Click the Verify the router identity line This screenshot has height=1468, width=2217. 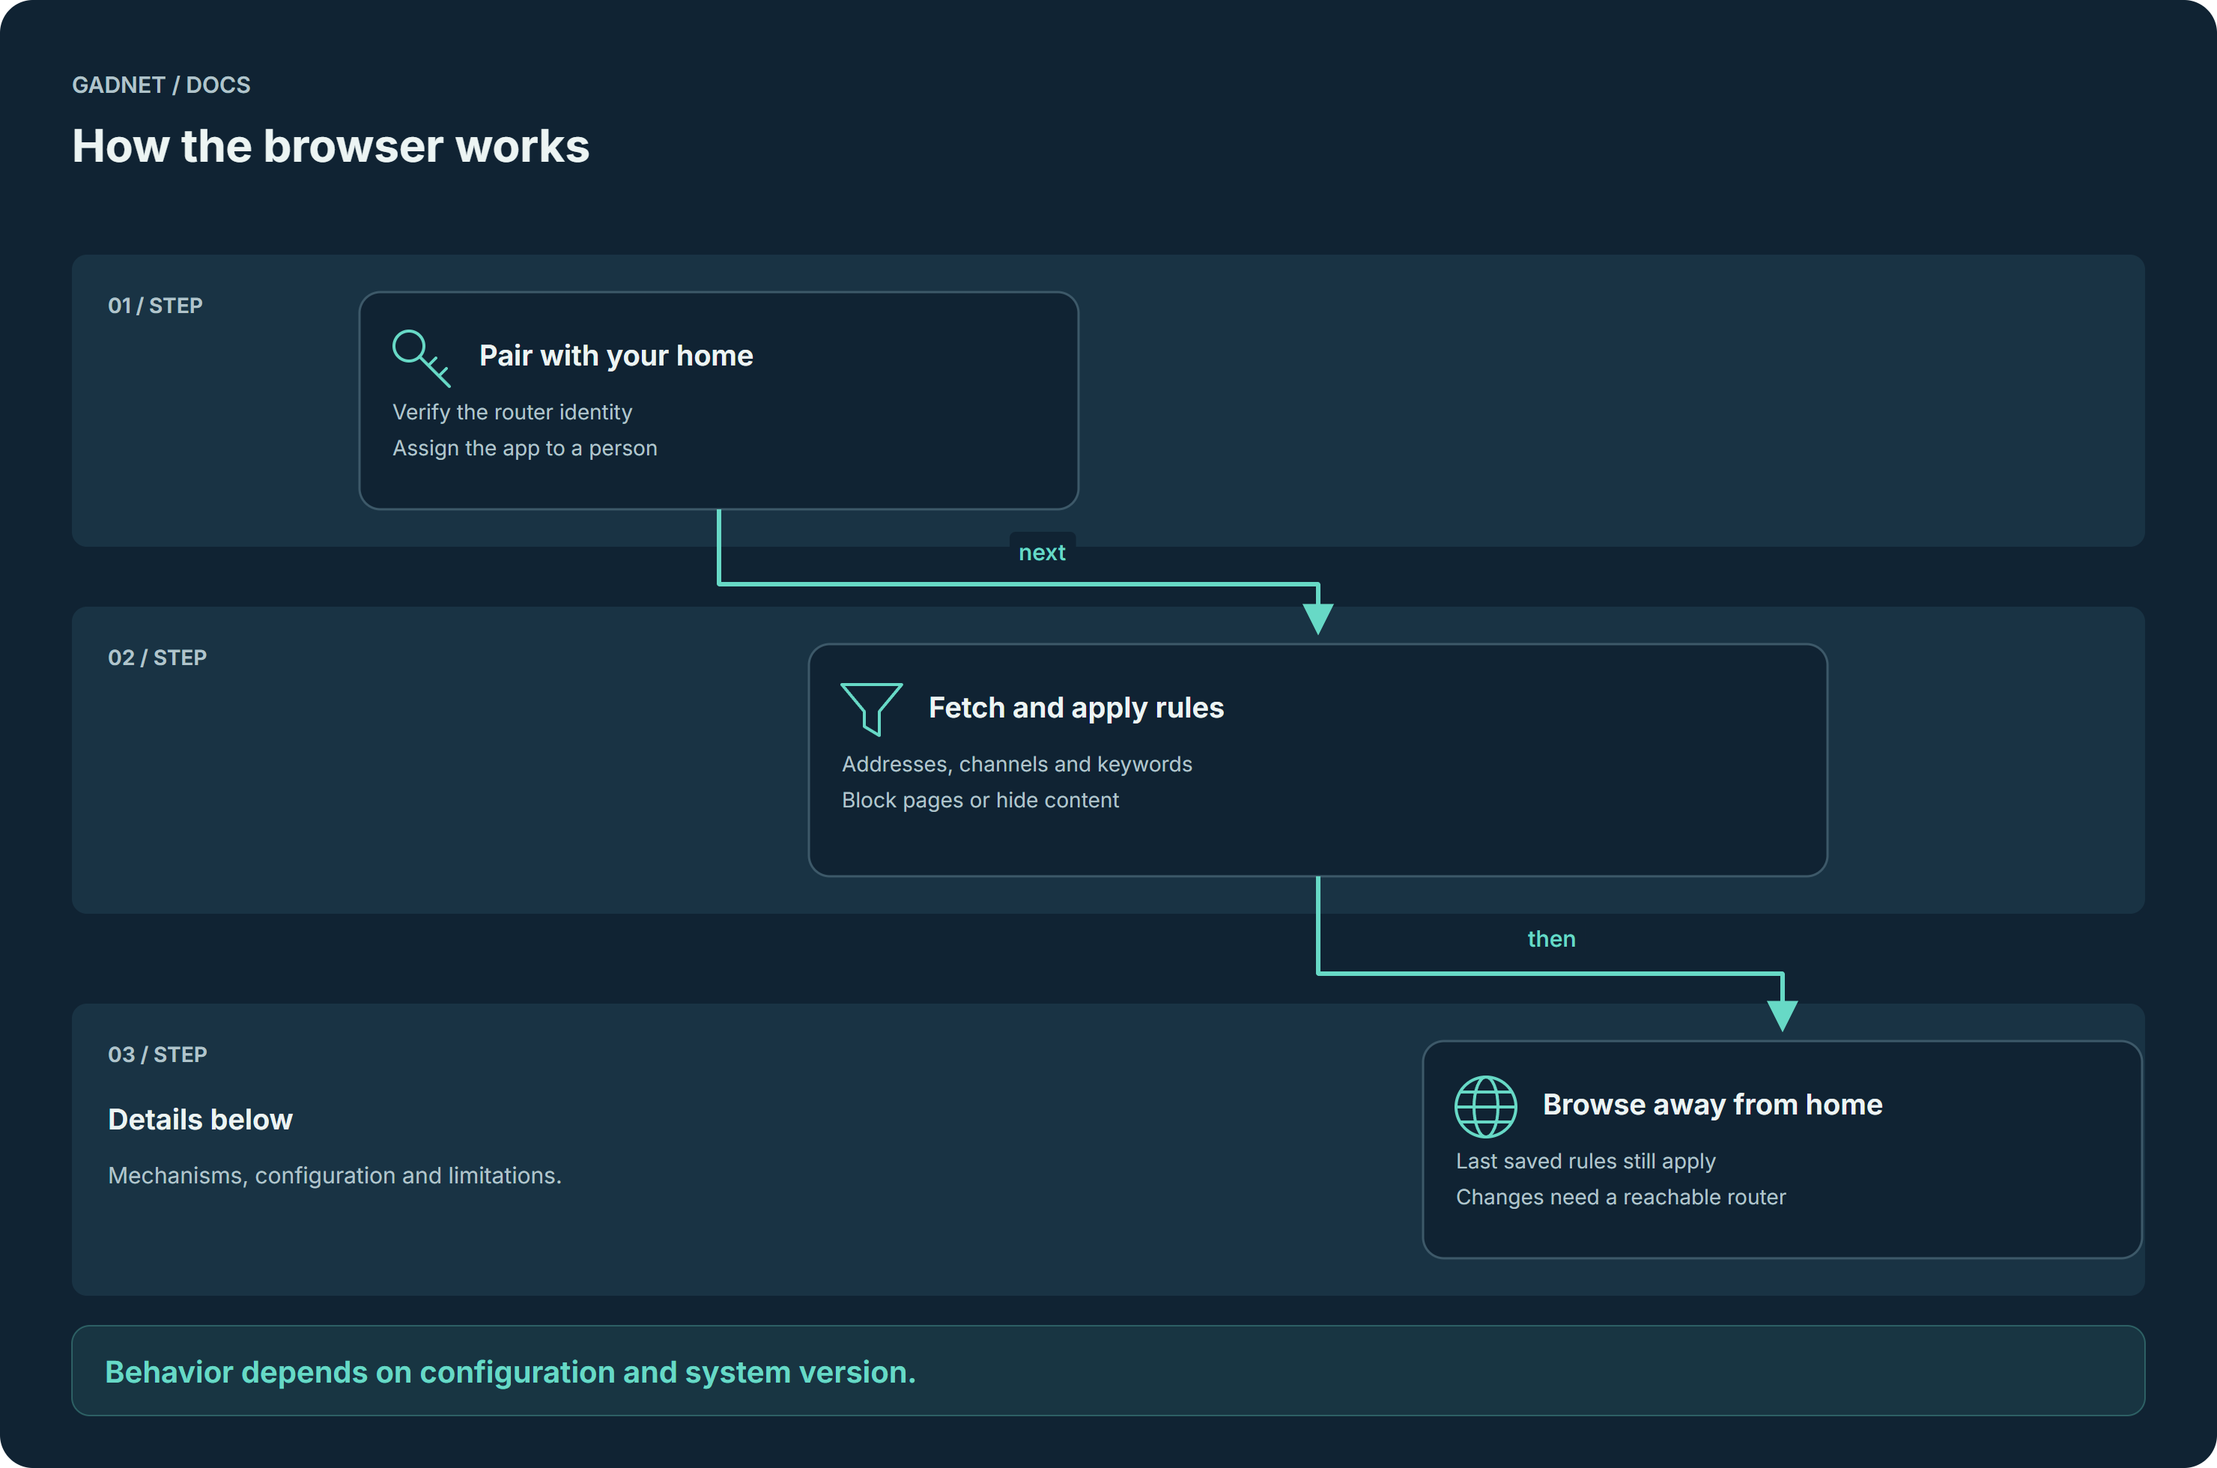click(512, 412)
